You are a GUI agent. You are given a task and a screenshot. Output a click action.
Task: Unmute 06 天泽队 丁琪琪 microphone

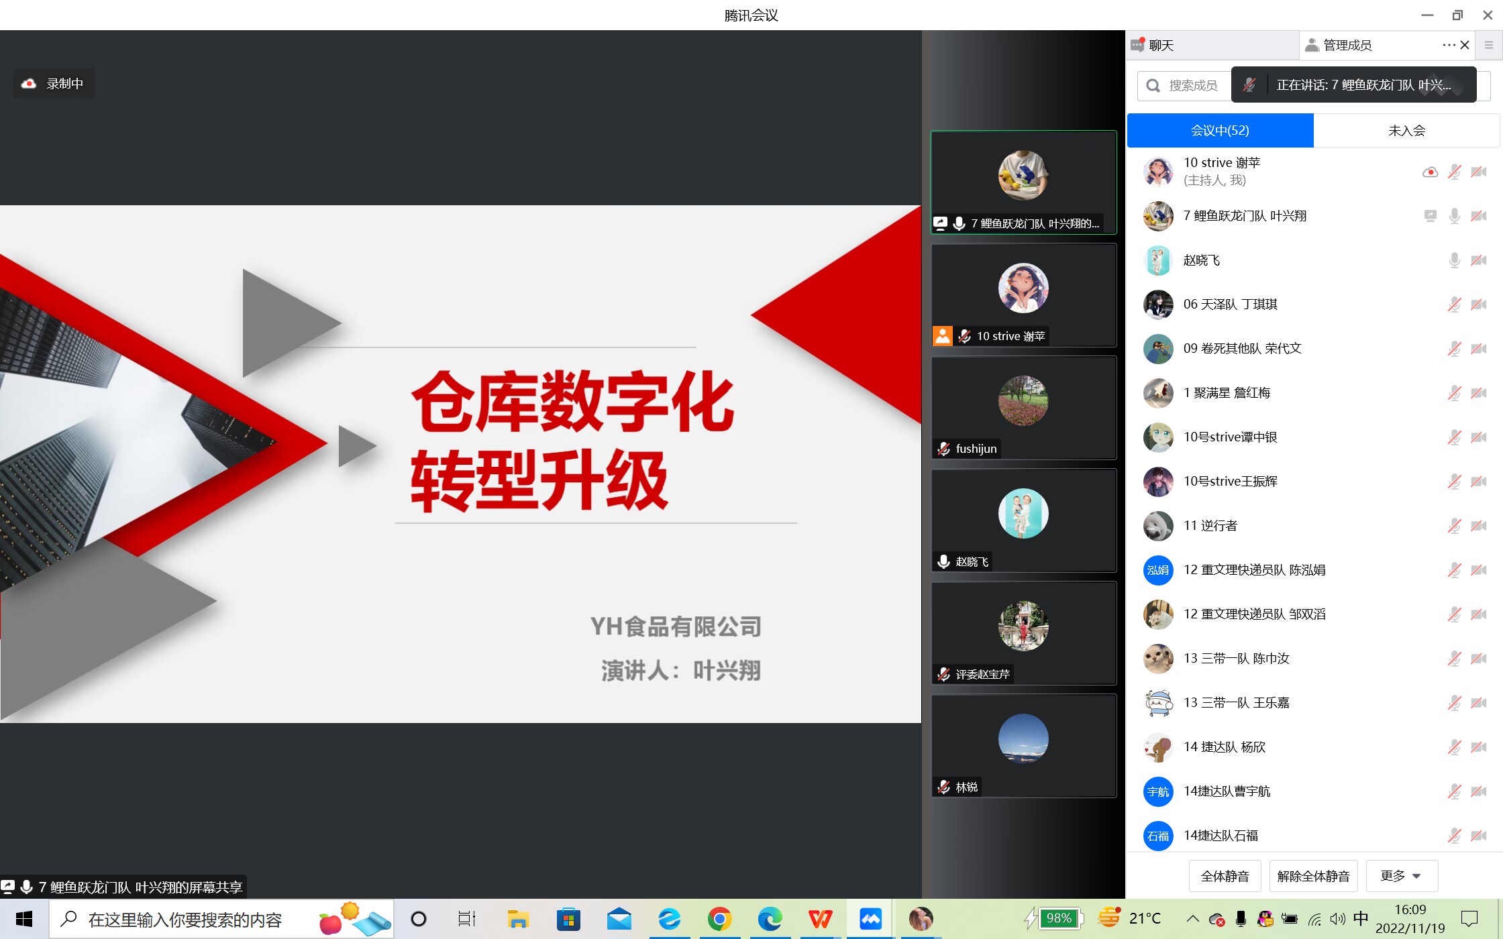(1454, 305)
